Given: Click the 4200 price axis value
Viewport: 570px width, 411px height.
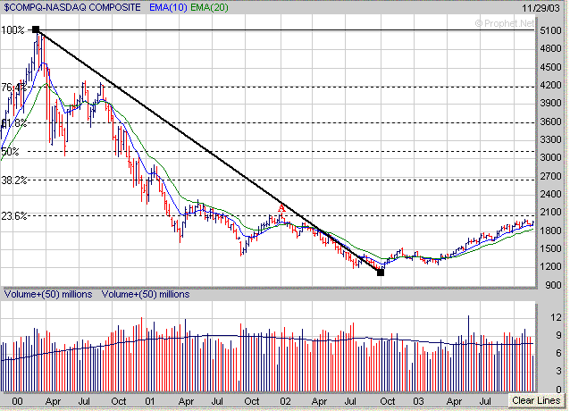Looking at the screenshot, I should tap(550, 85).
